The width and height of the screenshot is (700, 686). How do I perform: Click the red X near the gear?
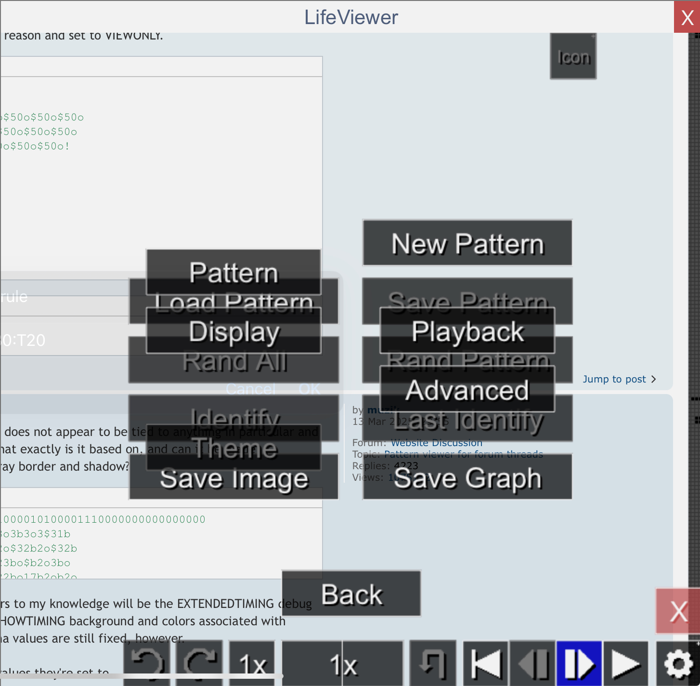[x=678, y=611]
